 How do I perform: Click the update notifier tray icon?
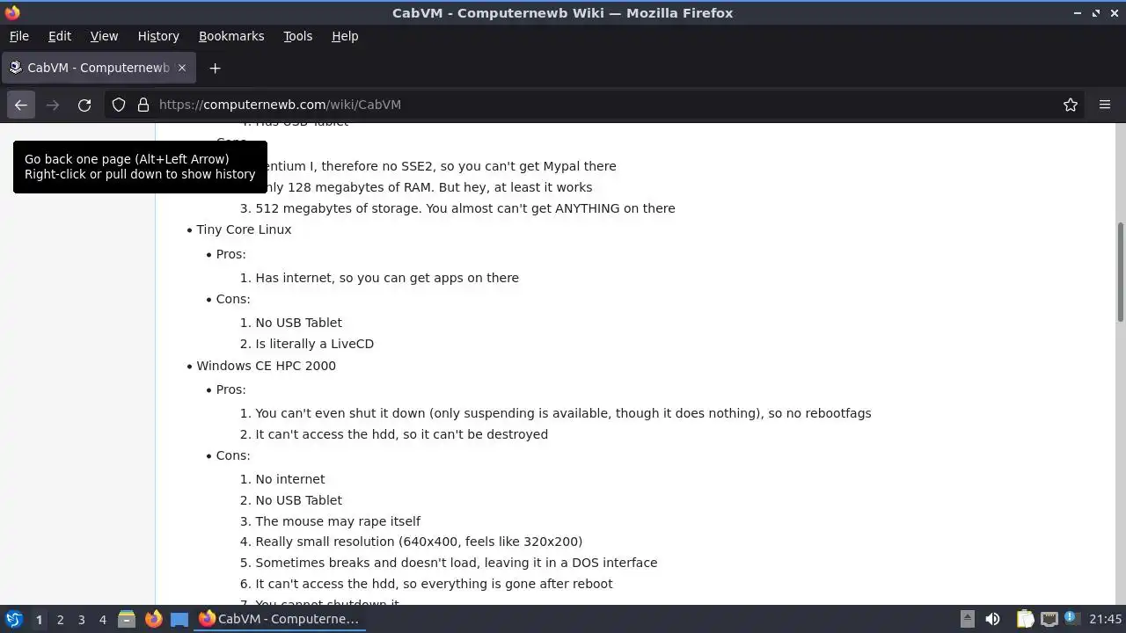tap(1071, 619)
